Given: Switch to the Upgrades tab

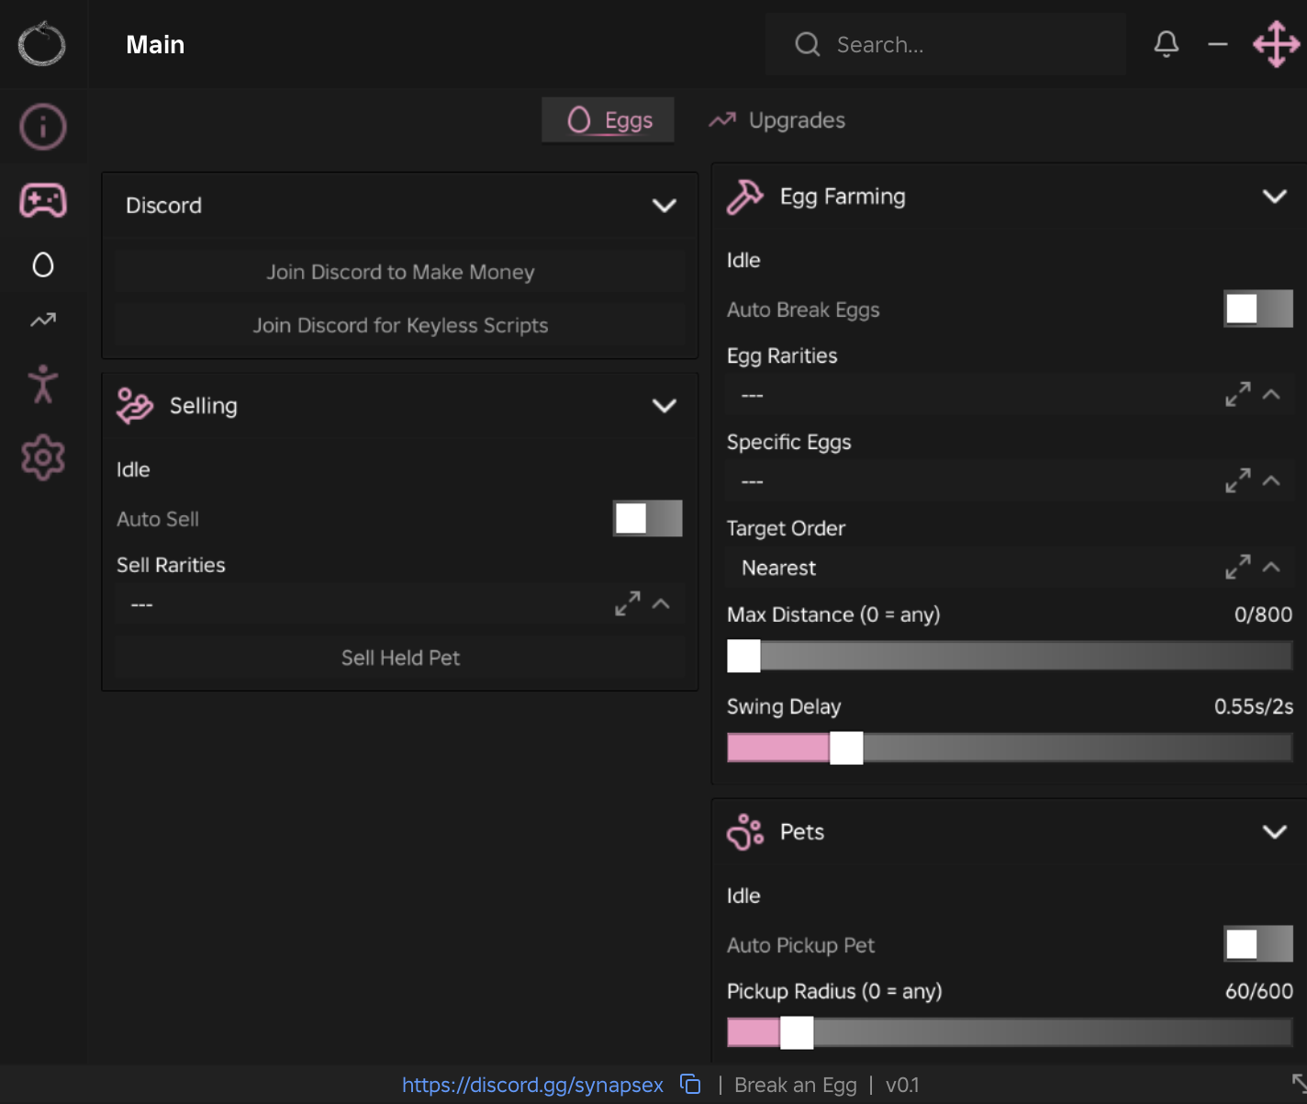Looking at the screenshot, I should point(777,120).
